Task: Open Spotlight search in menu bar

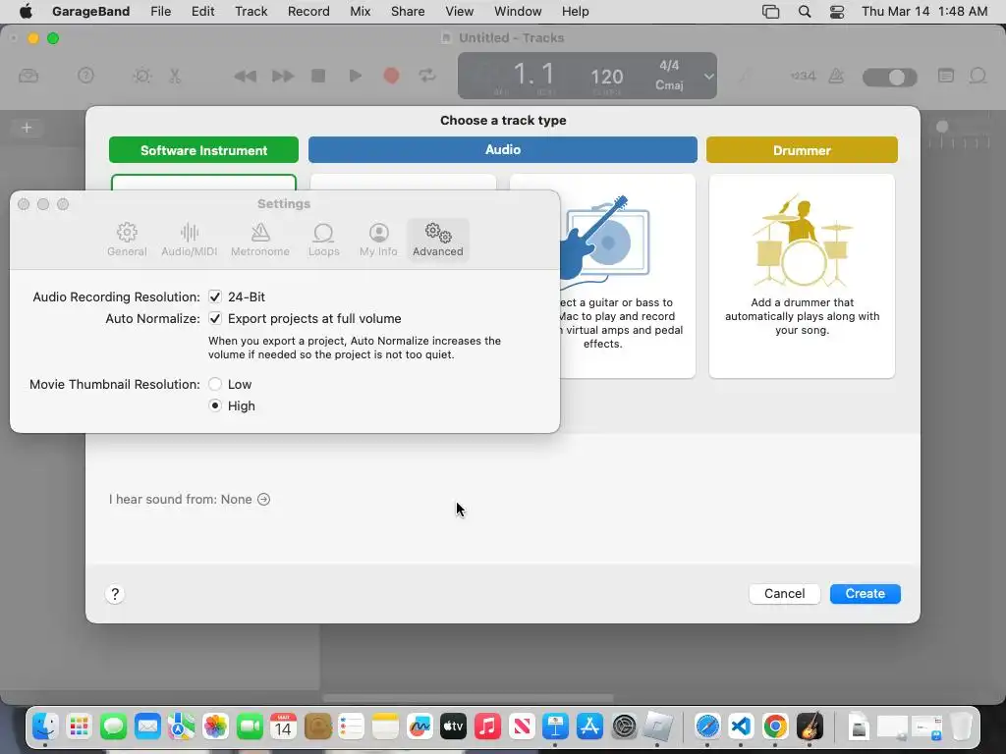Action: coord(804,12)
